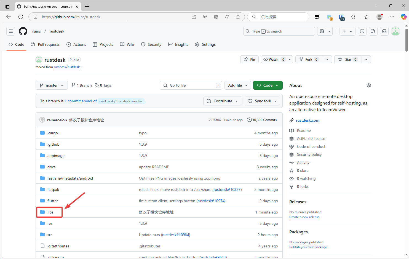Expand the master branch dropdown
The width and height of the screenshot is (409, 259).
(52, 85)
